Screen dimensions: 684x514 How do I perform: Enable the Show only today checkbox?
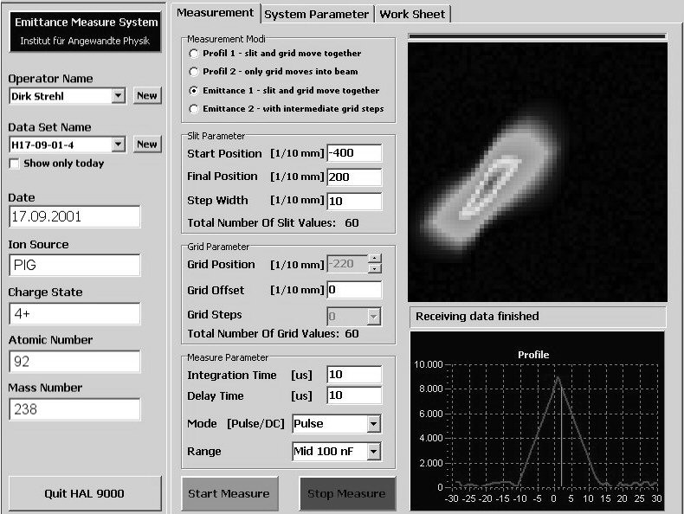pyautogui.click(x=15, y=164)
